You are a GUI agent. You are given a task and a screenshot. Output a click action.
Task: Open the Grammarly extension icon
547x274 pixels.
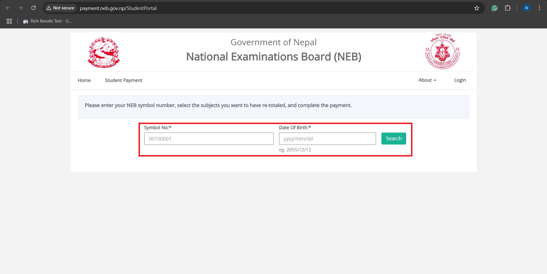[495, 8]
